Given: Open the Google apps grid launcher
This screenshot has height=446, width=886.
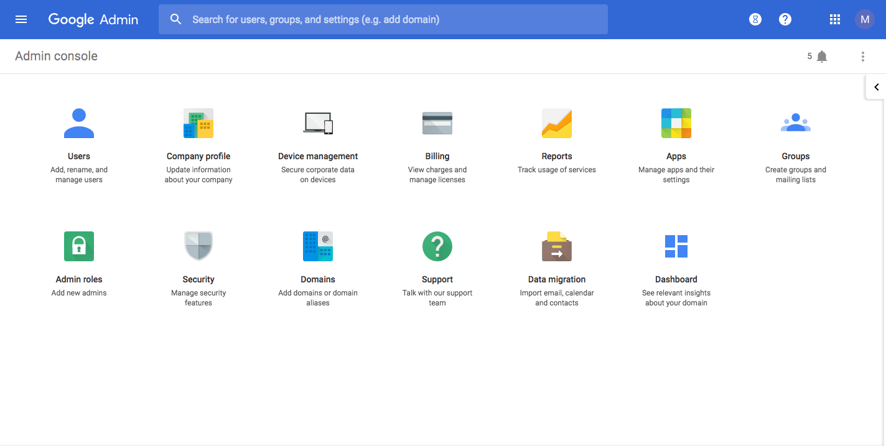Looking at the screenshot, I should pos(835,19).
